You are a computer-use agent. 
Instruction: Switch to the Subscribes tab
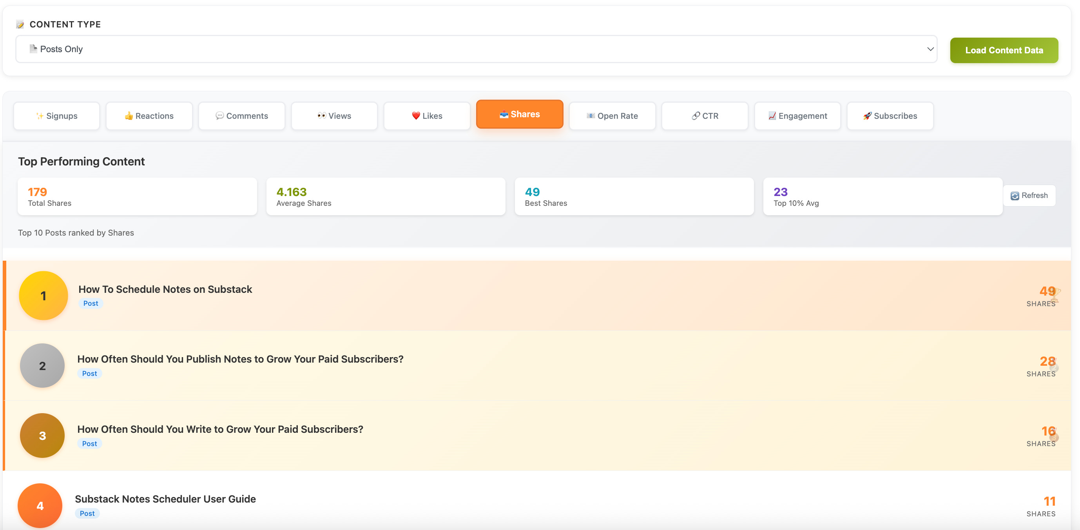click(890, 116)
